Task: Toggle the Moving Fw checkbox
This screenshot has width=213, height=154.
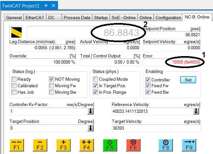Action: pos(51,86)
